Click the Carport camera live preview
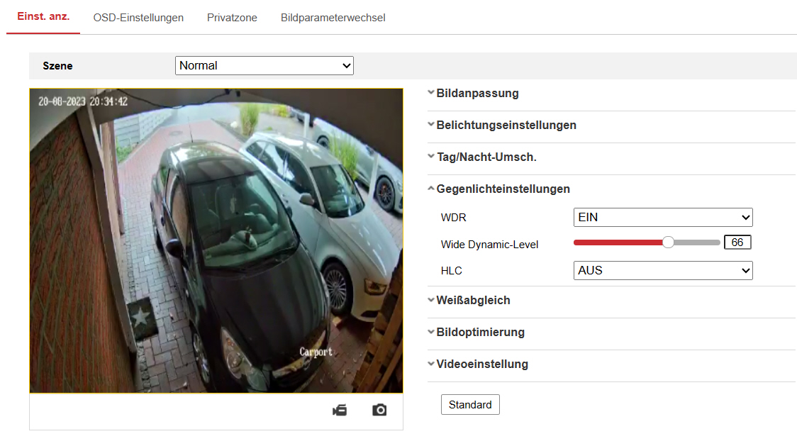The height and width of the screenshot is (446, 797). (x=216, y=240)
